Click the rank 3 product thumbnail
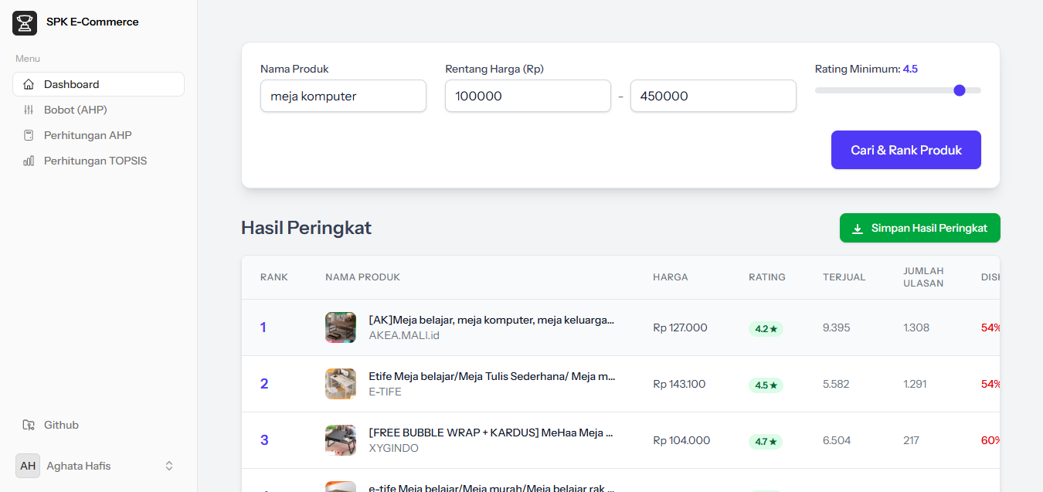The width and height of the screenshot is (1043, 492). [x=341, y=440]
